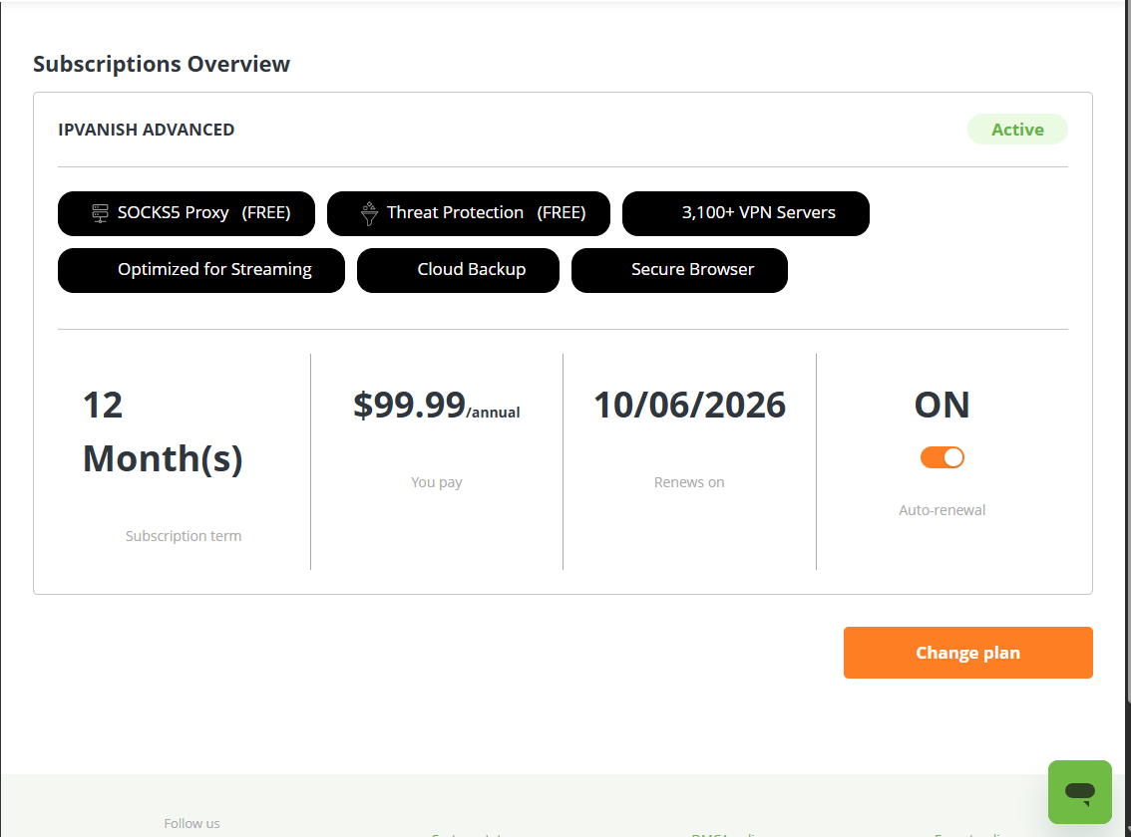Image resolution: width=1131 pixels, height=837 pixels.
Task: Click the IPVANISH ADVANCED plan title
Action: [147, 130]
